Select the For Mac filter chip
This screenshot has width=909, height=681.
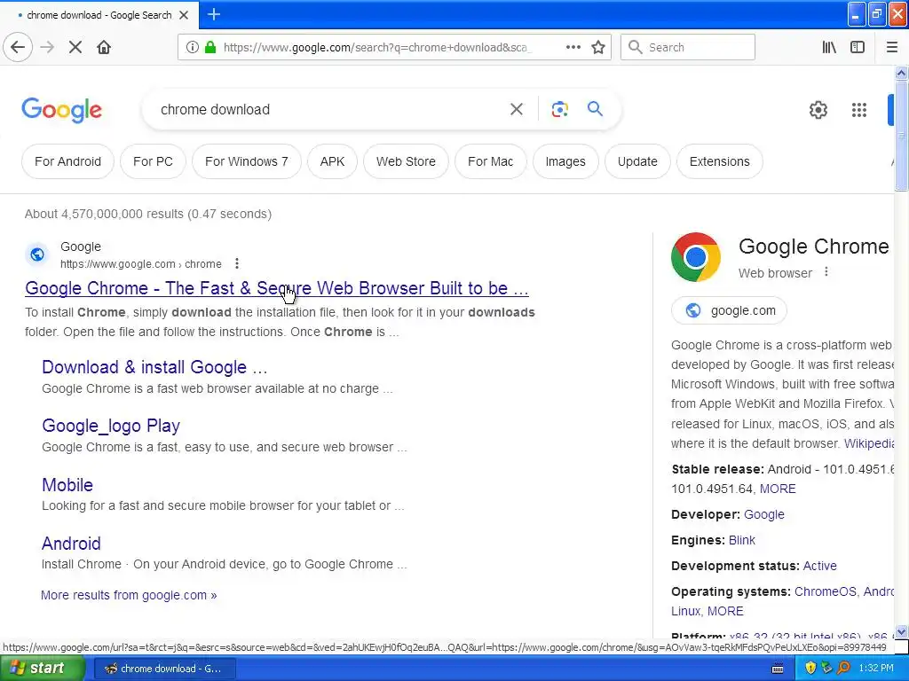[490, 161]
